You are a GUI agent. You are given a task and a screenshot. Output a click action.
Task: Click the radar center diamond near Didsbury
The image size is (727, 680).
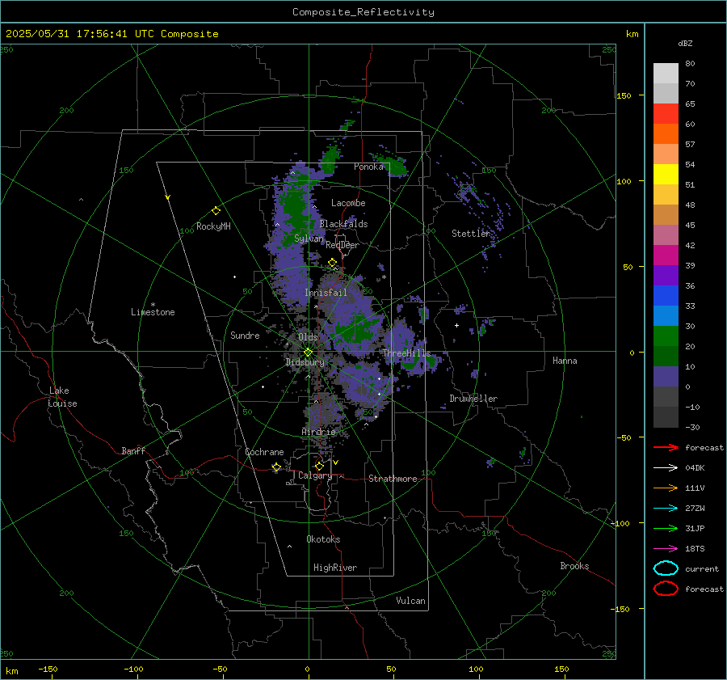308,353
